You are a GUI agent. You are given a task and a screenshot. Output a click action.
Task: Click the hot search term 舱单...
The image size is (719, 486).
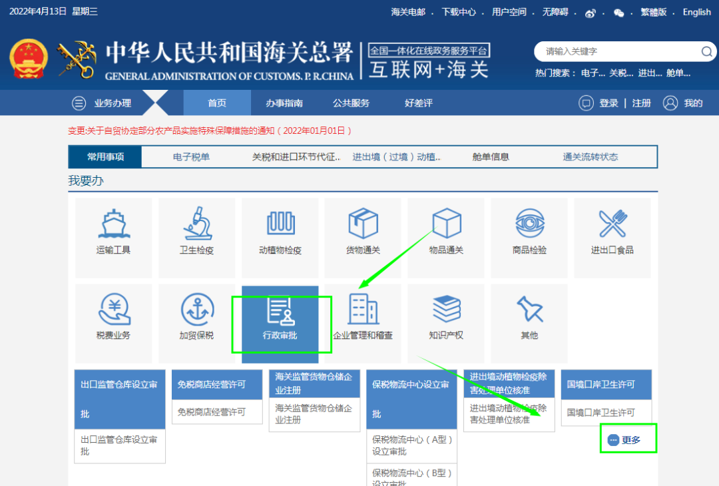click(x=678, y=73)
